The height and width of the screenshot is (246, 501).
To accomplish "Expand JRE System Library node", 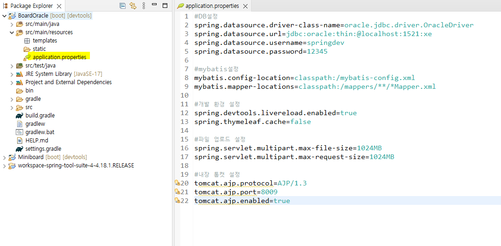I will [x=12, y=74].
